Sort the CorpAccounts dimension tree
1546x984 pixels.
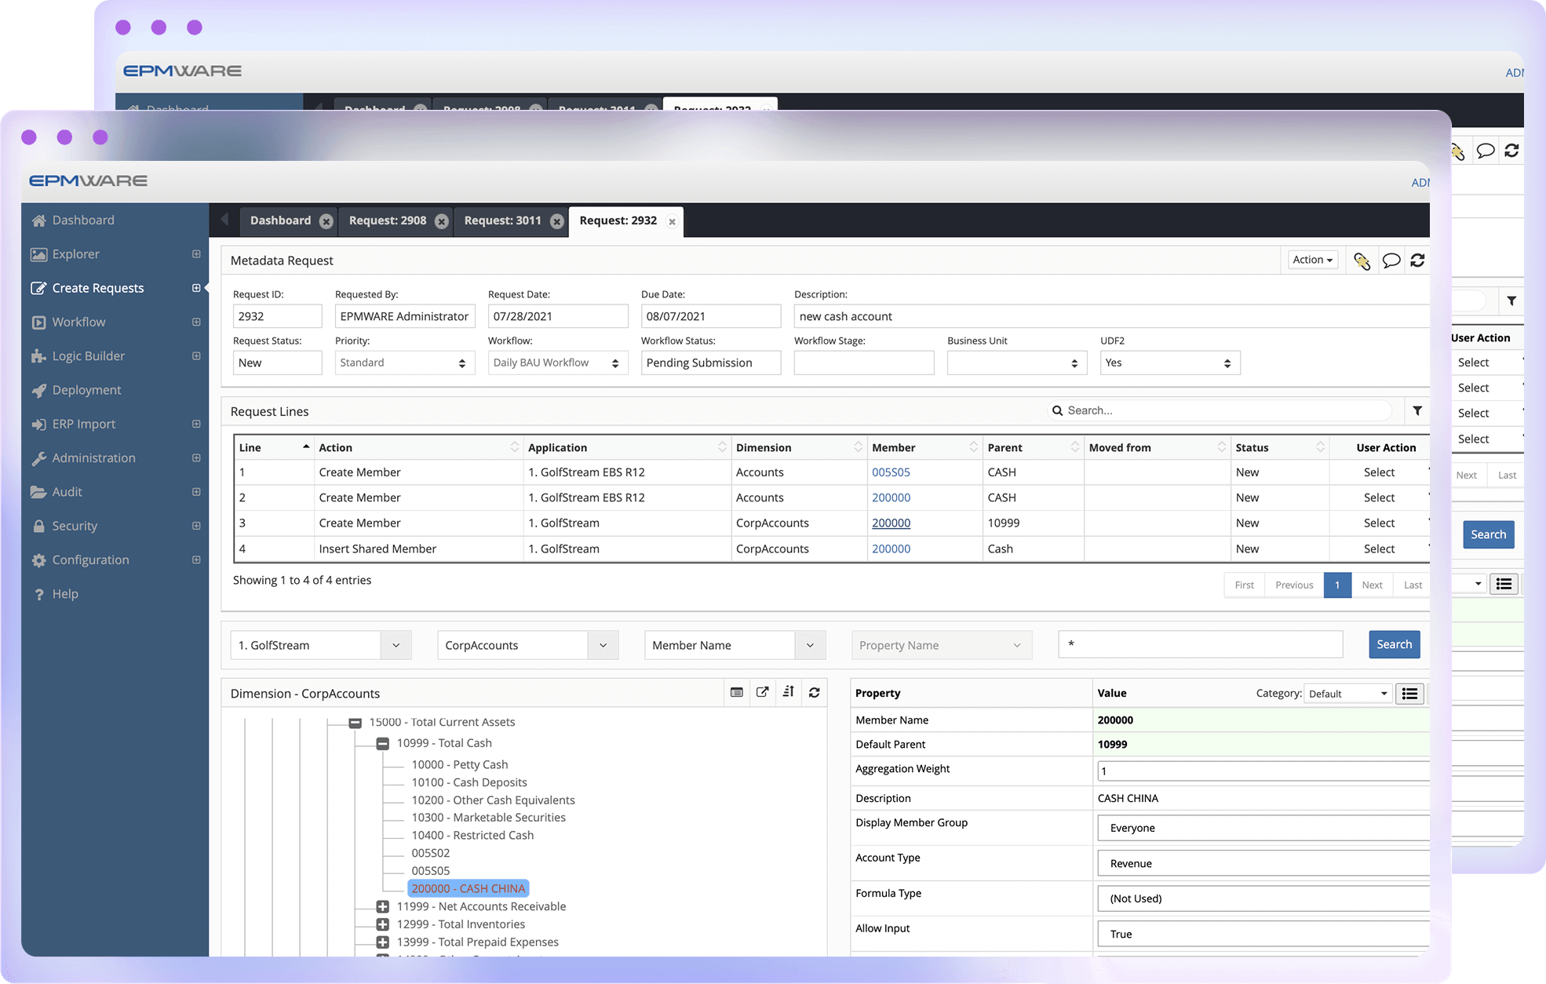(x=788, y=692)
